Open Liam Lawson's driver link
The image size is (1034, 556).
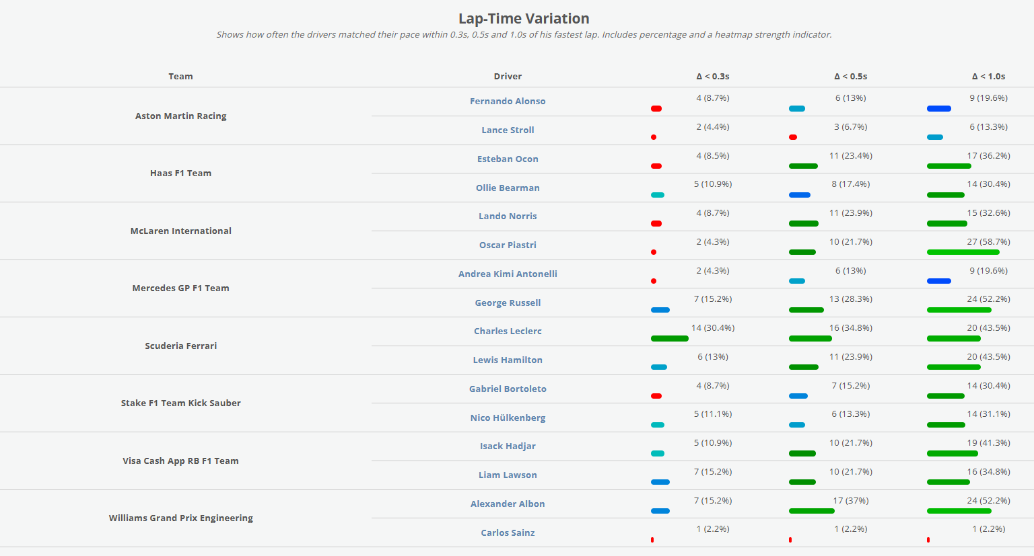click(x=508, y=475)
